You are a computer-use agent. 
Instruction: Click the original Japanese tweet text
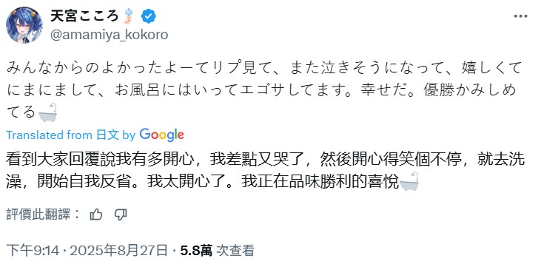tap(264, 89)
